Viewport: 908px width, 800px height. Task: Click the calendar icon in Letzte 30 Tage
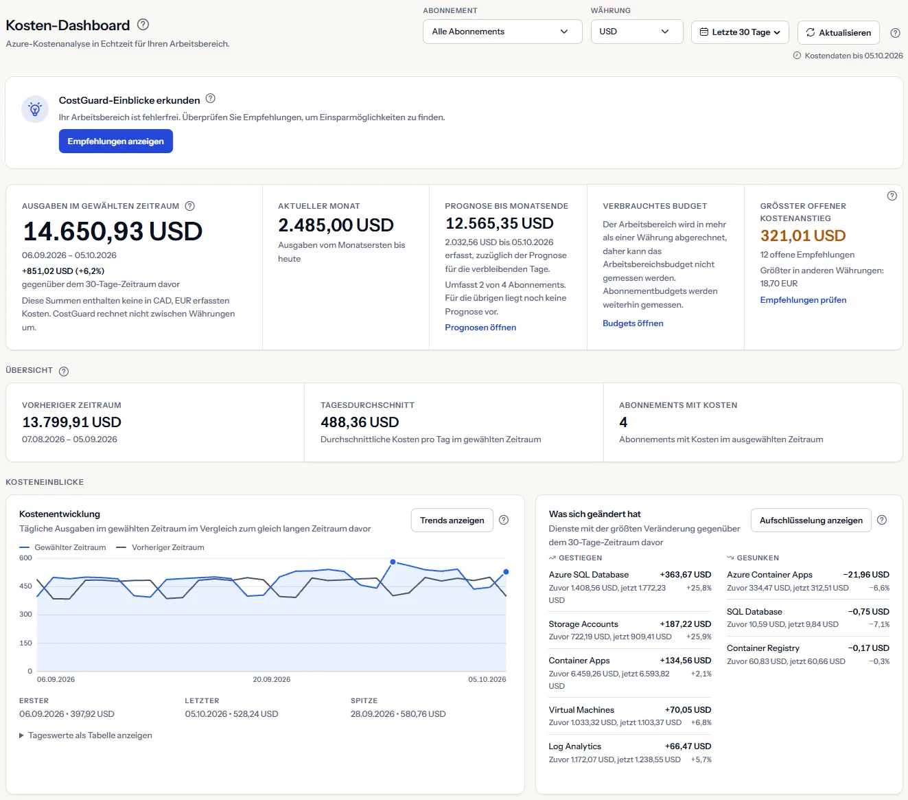tap(703, 32)
